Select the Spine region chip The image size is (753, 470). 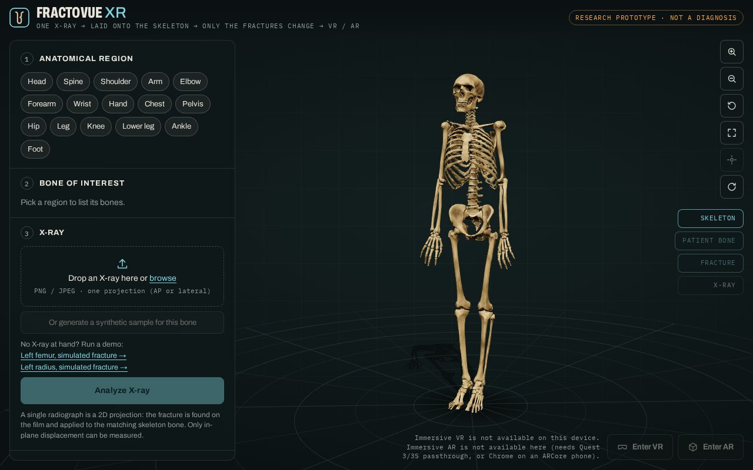73,82
